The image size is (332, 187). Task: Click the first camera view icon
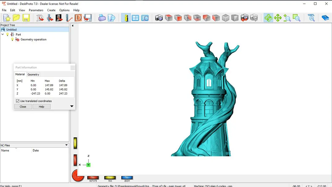pyautogui.click(x=159, y=18)
